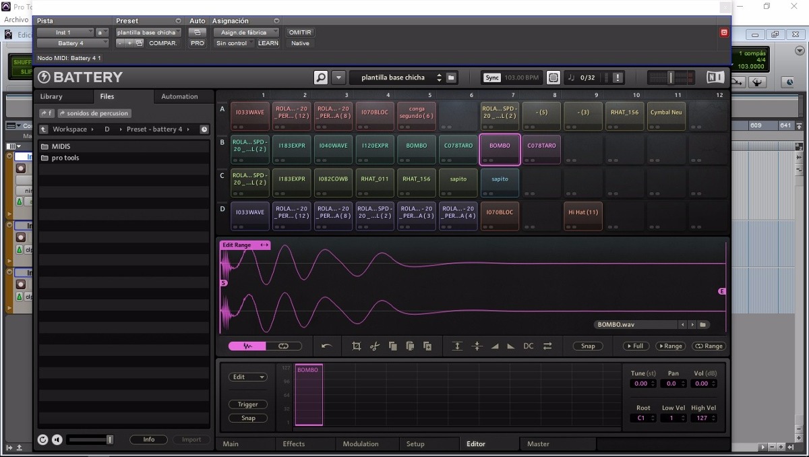Click the Native button in plugin header

[300, 43]
